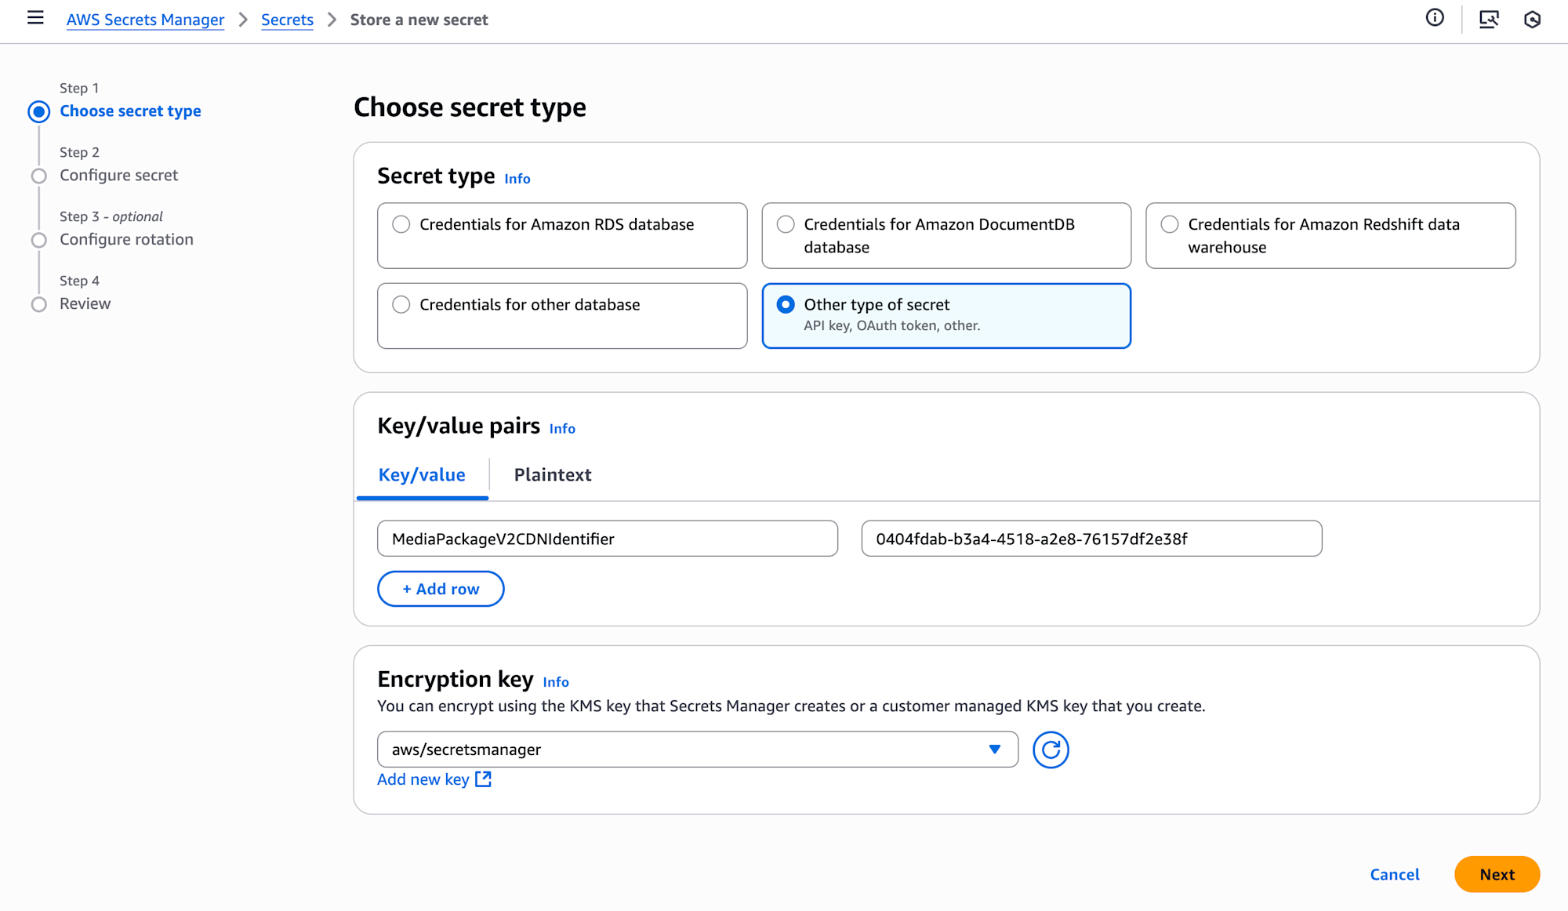The image size is (1568, 911).
Task: Select Credentials for Amazon Redshift data warehouse
Action: 1170,224
